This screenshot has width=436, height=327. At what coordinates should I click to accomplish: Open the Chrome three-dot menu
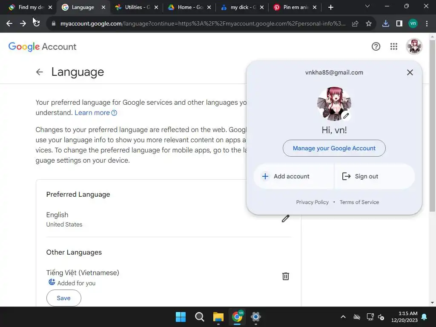[427, 24]
